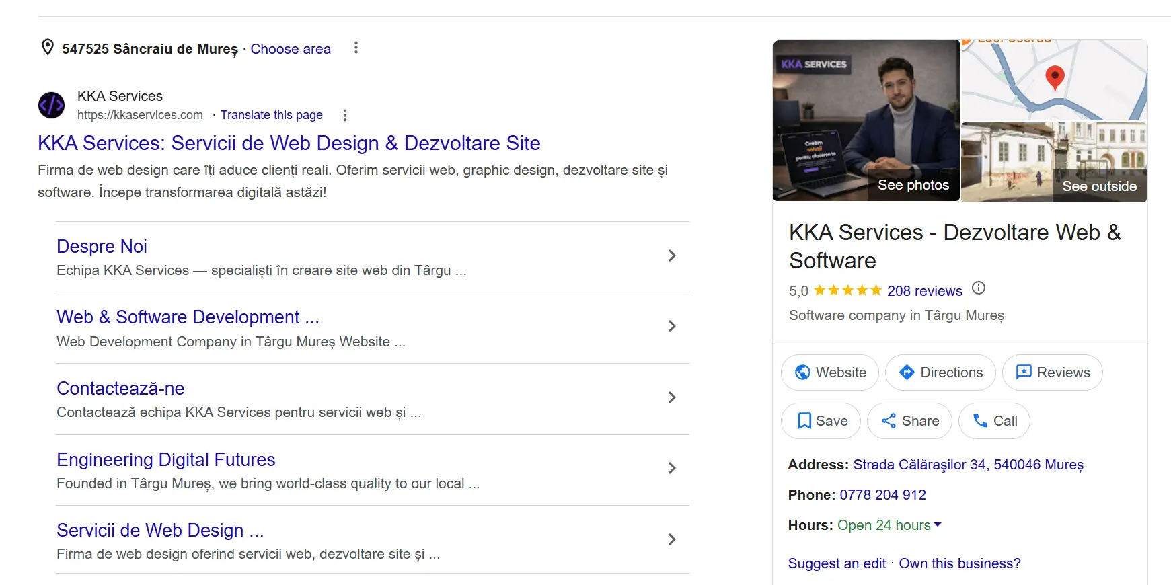Click the Call button

tap(994, 421)
